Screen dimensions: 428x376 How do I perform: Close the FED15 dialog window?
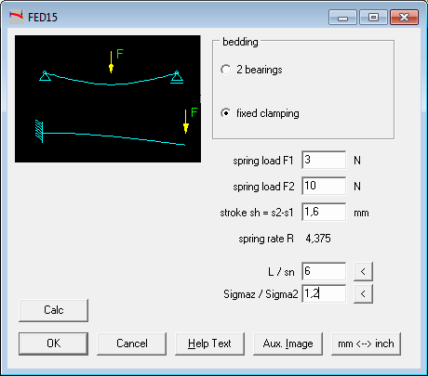404,17
